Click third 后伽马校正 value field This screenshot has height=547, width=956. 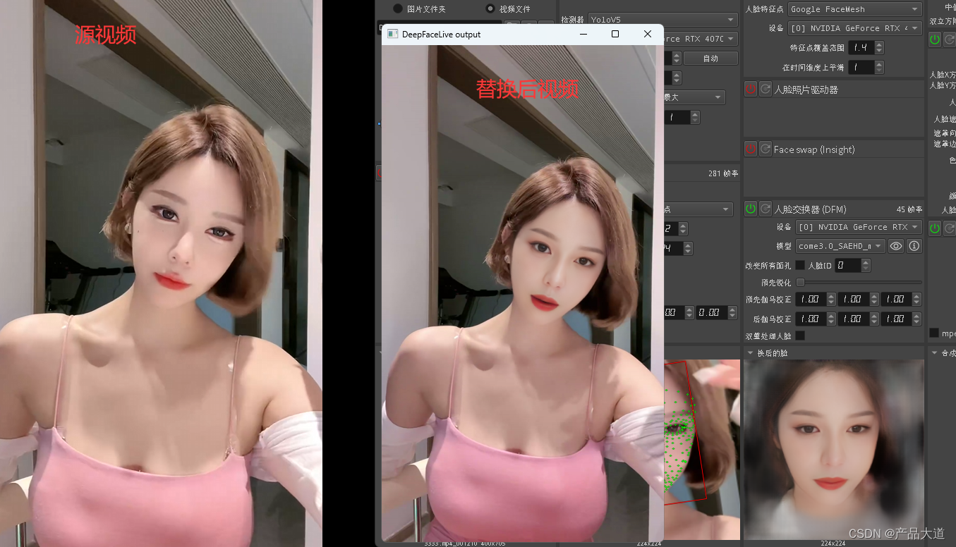(x=896, y=319)
